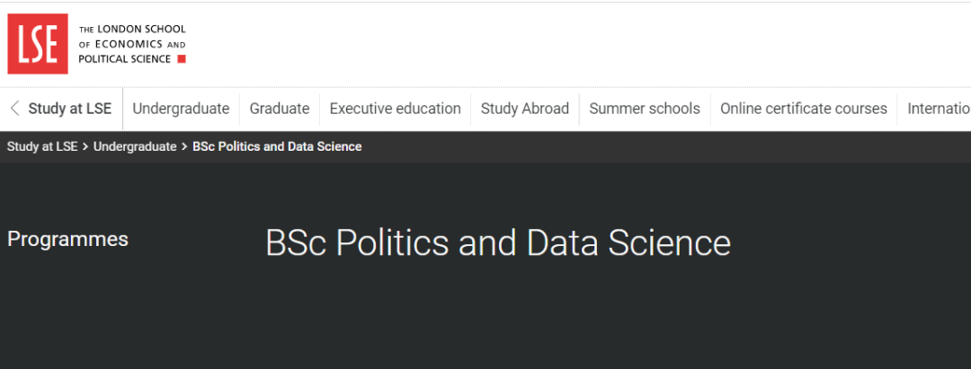Switch to the Undergraduate tab
This screenshot has width=971, height=369.
pos(181,109)
